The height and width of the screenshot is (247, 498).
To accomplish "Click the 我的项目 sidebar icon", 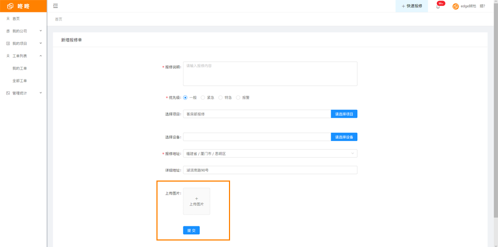I will click(x=8, y=43).
